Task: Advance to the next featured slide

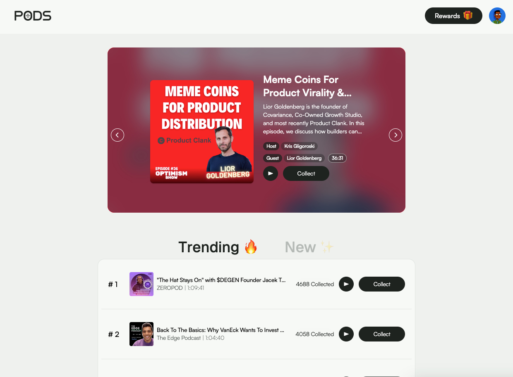Action: tap(396, 135)
